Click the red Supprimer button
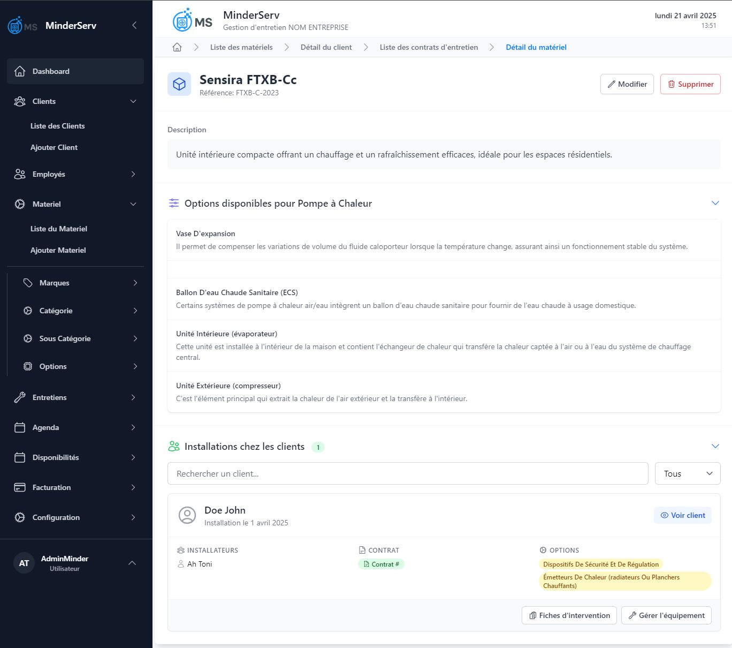Screen dimensions: 732x648 pos(690,84)
